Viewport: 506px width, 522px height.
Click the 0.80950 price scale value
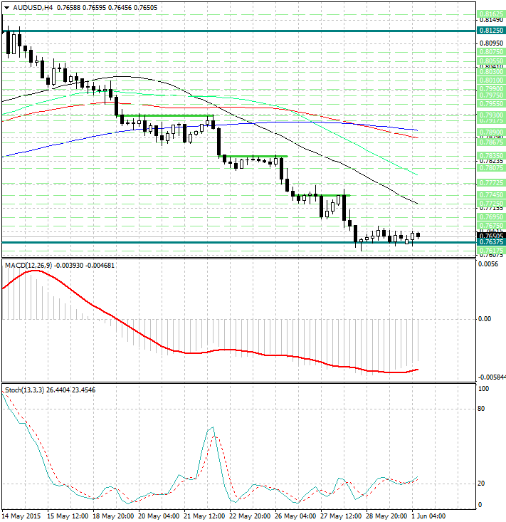(491, 43)
